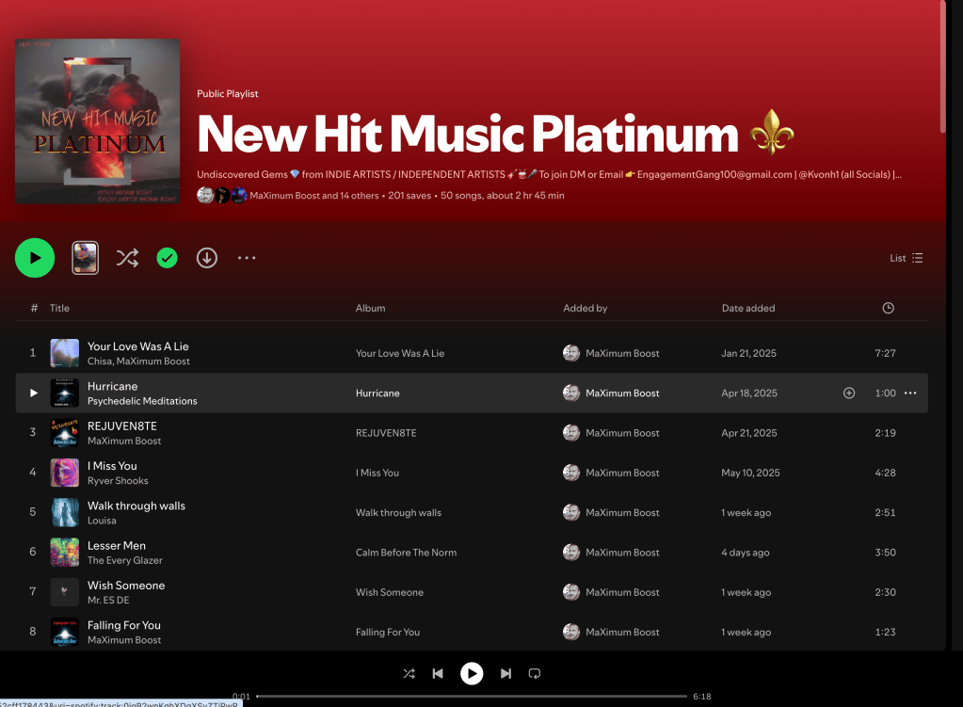
Task: Open the New Hit Music Platinum cover image
Action: [98, 121]
